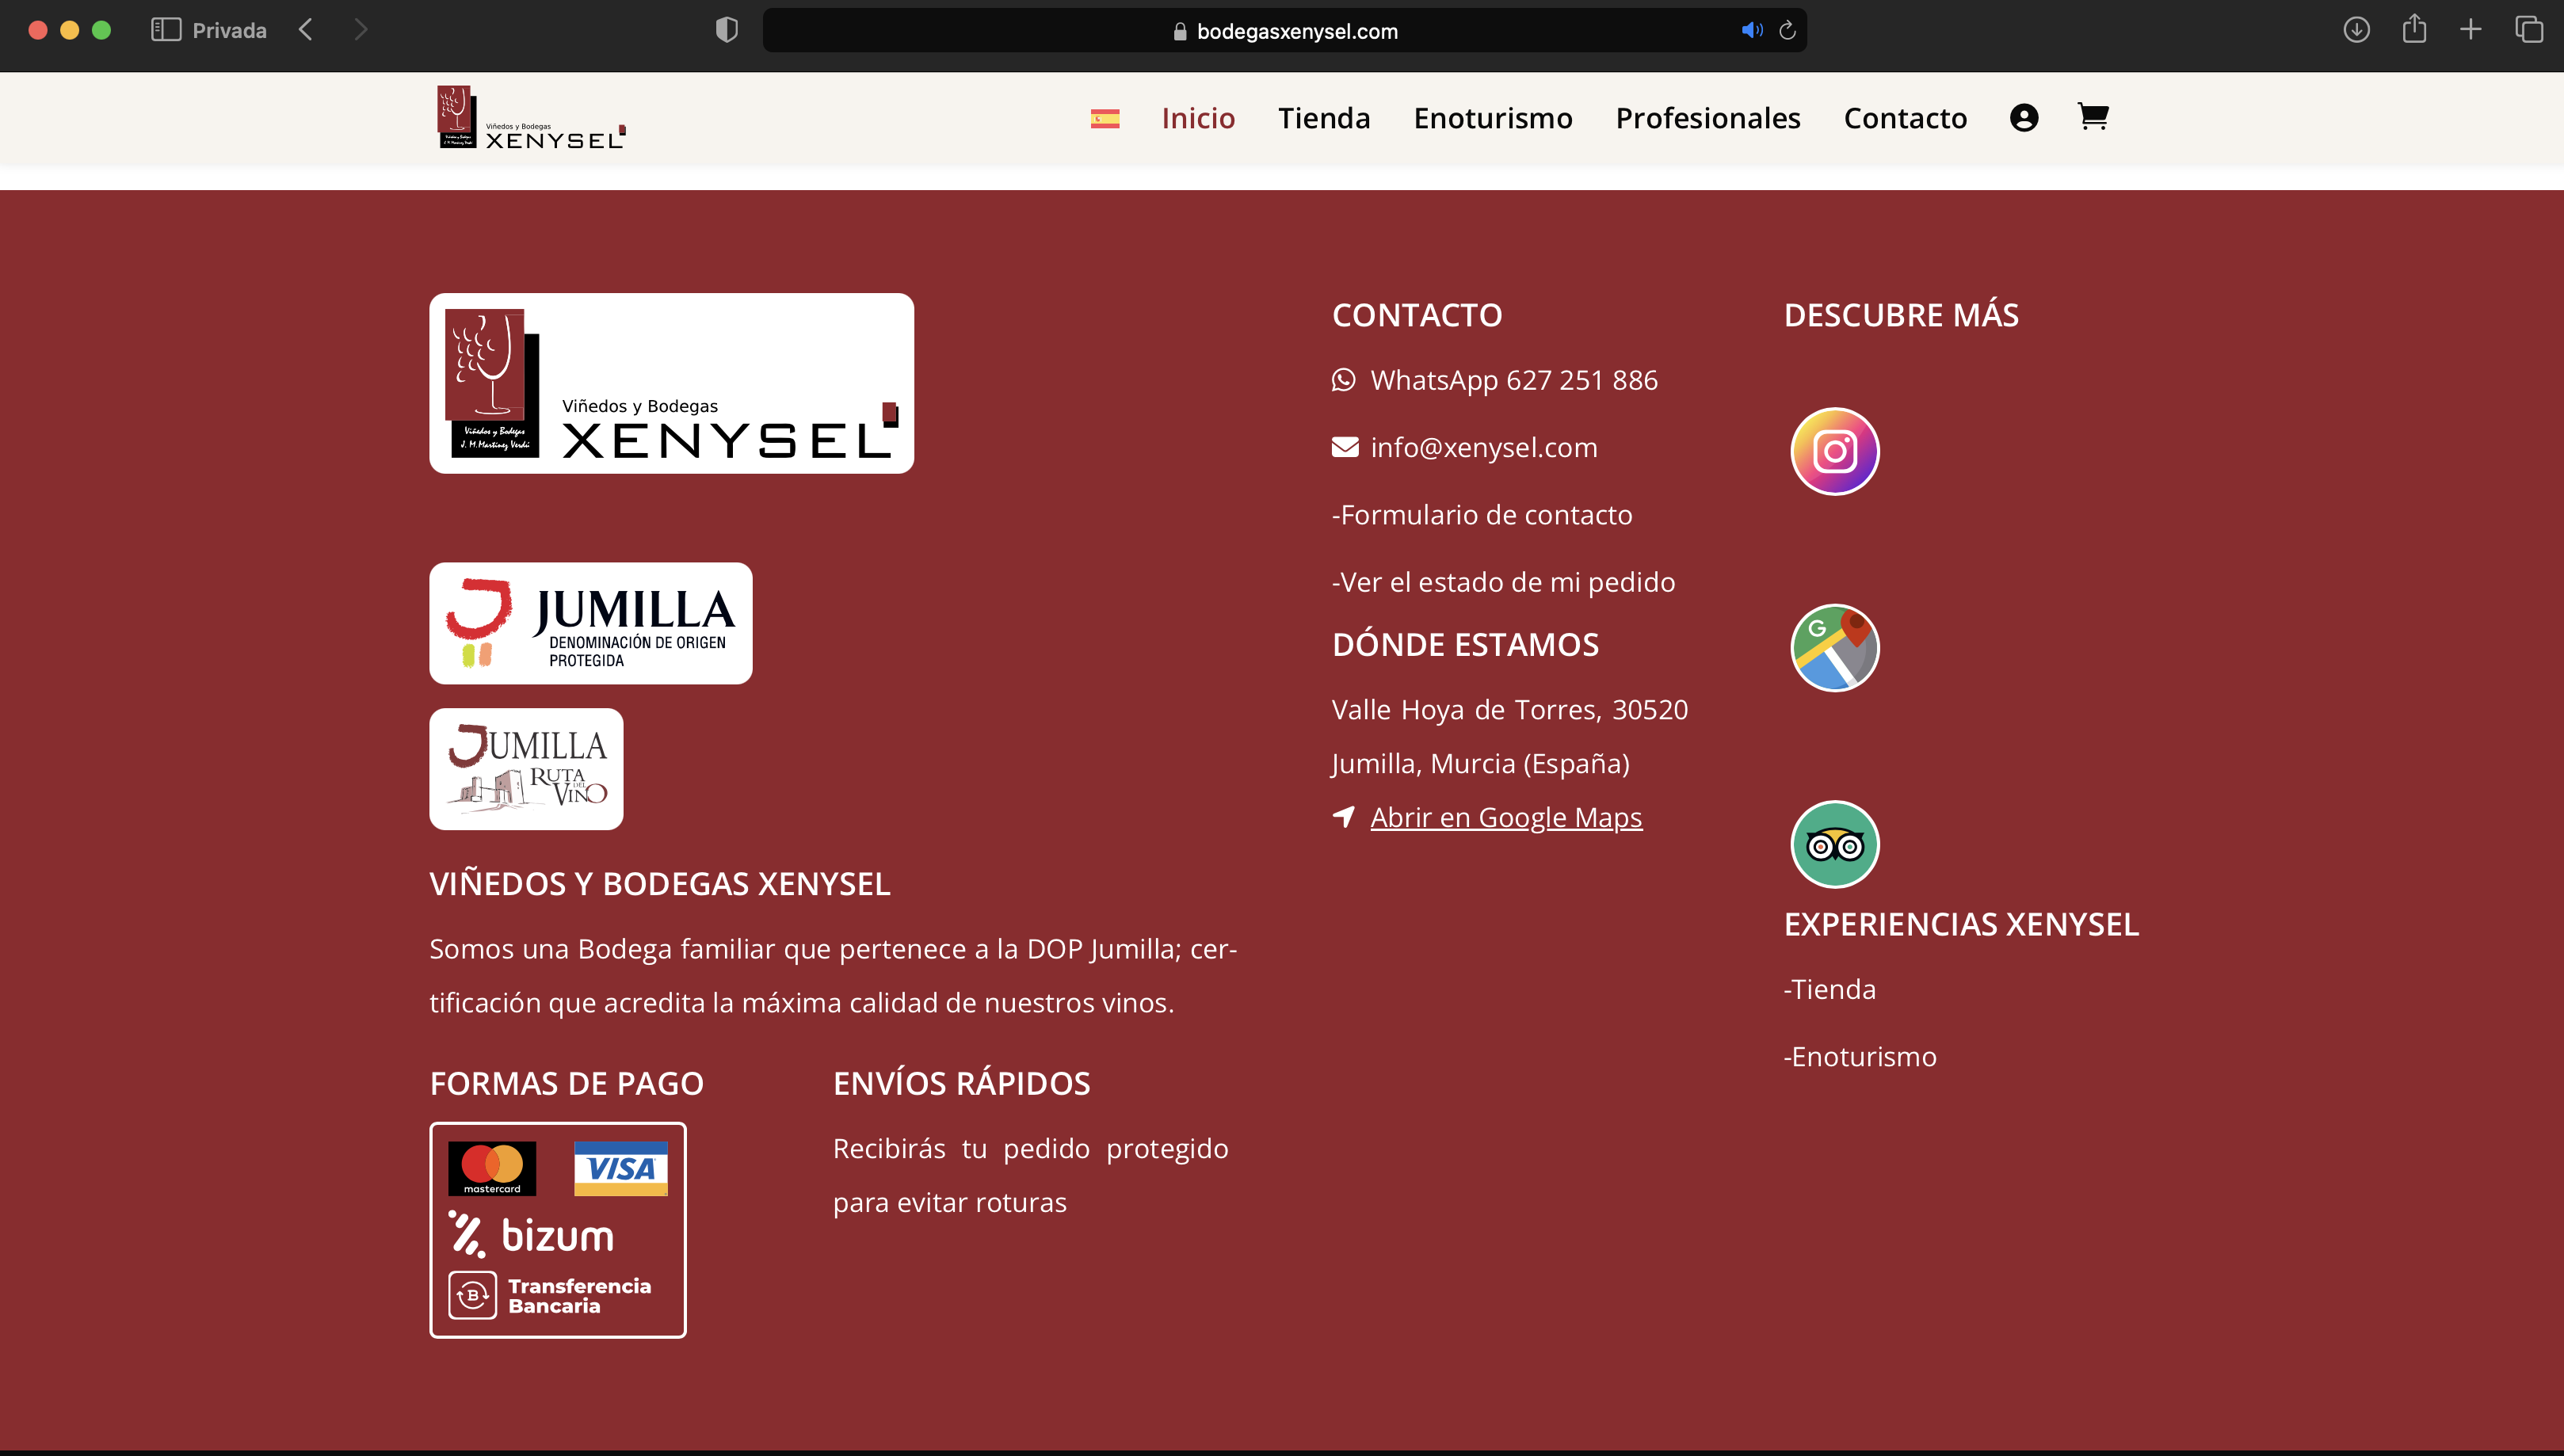Open the Instagram profile icon
This screenshot has height=1456, width=2564.
tap(1835, 451)
